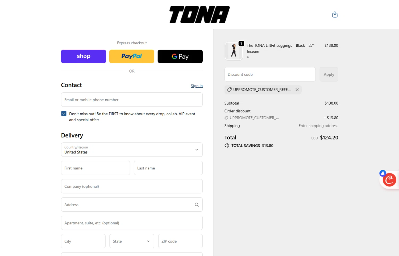Remove the UPPROMOTE_CUSTOMER_REFE discount tag
Image resolution: width=399 pixels, height=256 pixels.
(297, 90)
